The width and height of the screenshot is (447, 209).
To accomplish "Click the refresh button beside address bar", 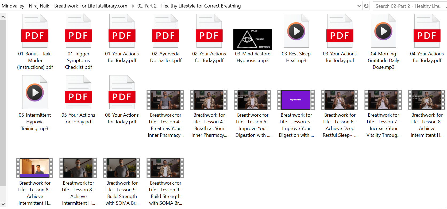I will (x=366, y=6).
